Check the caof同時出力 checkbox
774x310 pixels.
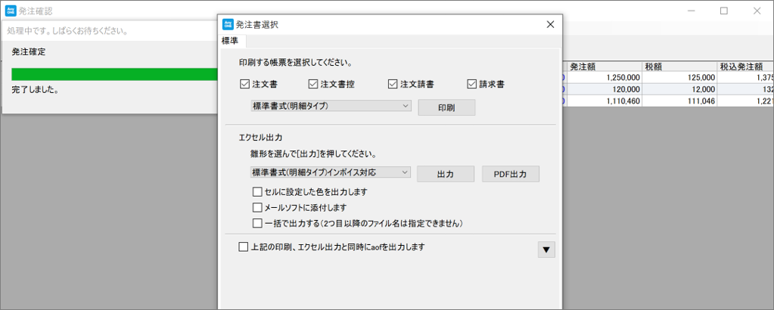[243, 246]
